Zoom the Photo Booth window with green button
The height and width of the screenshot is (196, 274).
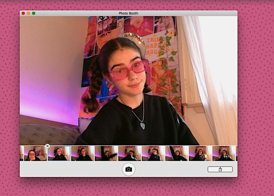[34, 13]
